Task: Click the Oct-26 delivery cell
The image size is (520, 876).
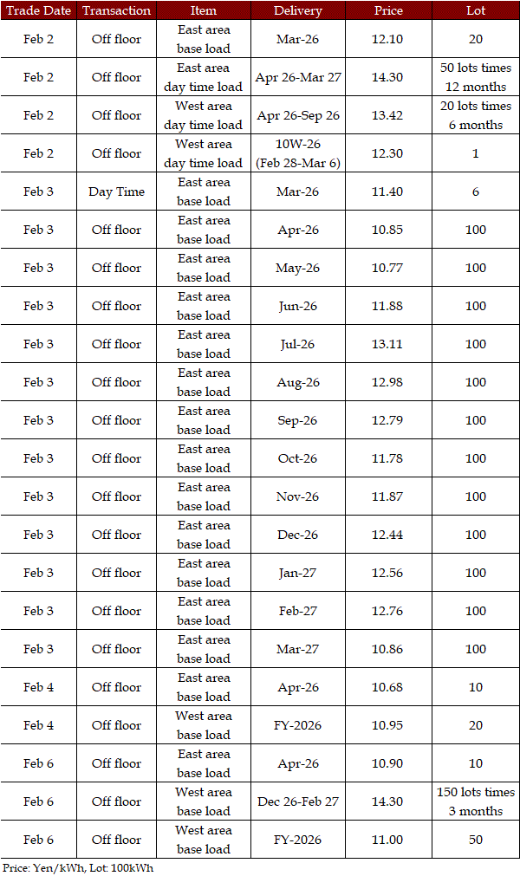Action: click(298, 458)
